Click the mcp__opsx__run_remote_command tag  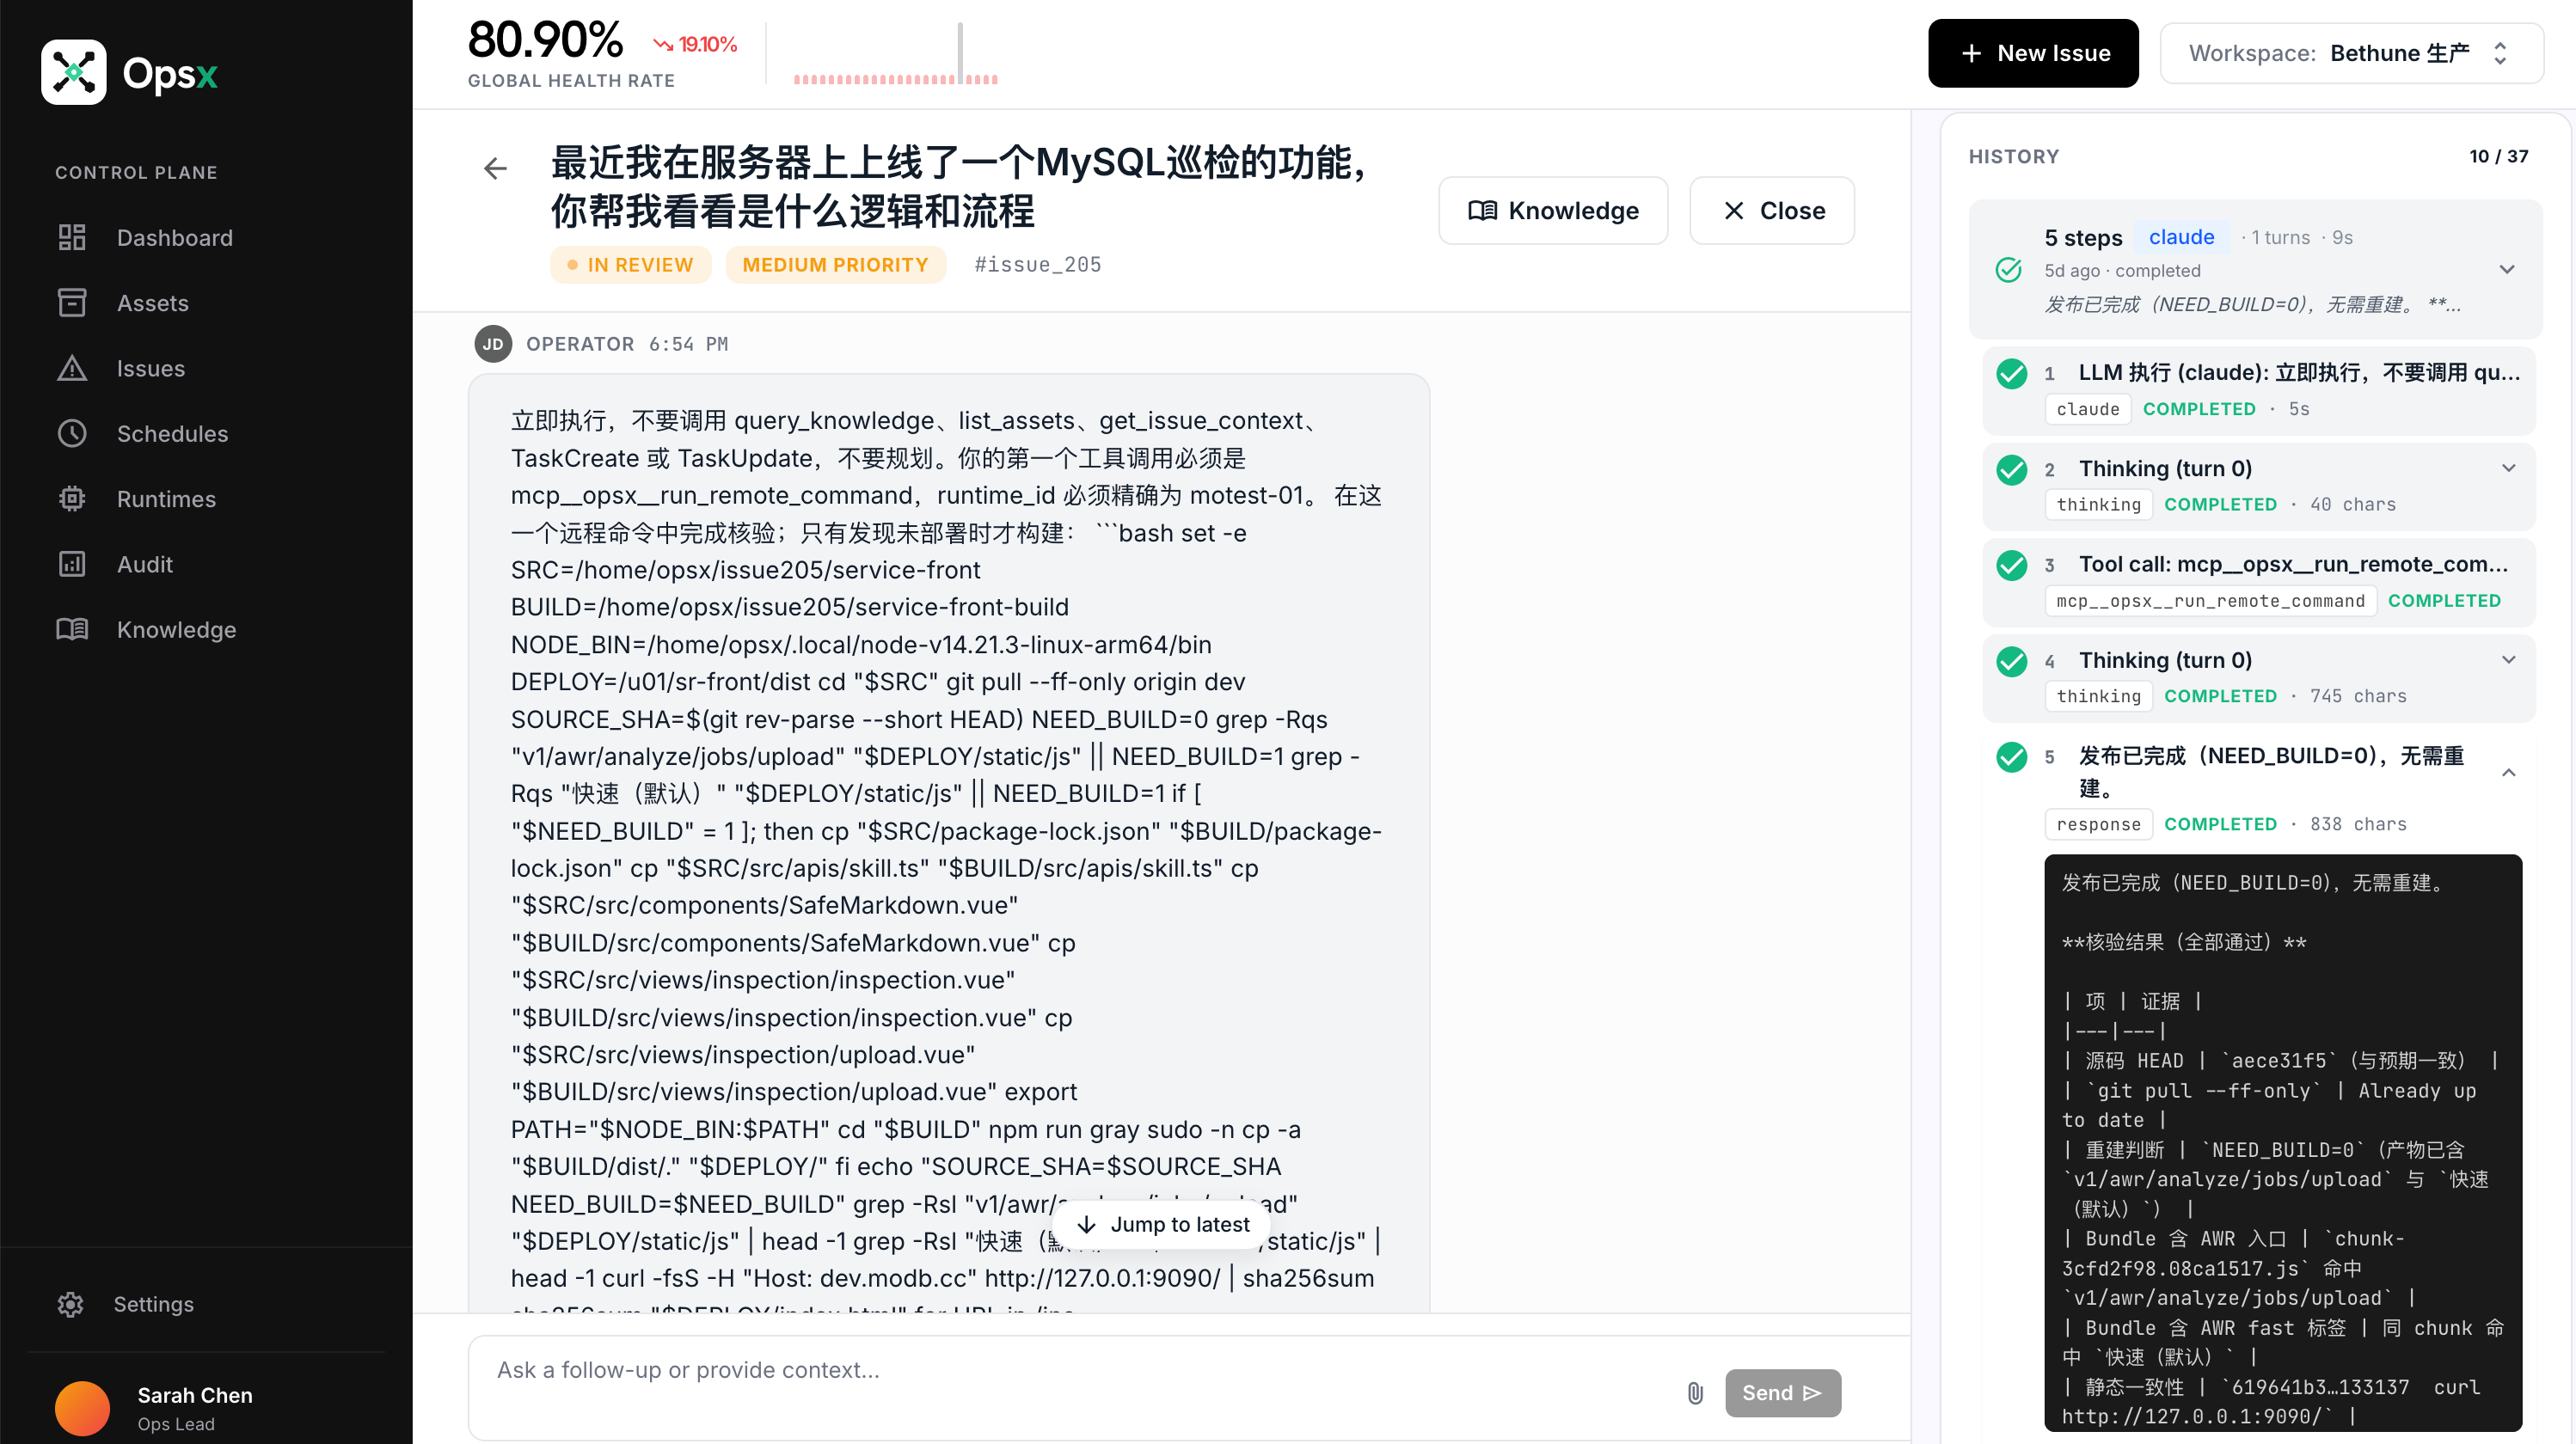tap(2210, 600)
